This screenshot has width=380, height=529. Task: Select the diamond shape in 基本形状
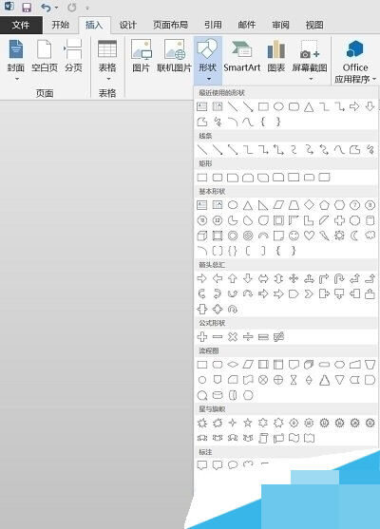pyautogui.click(x=309, y=205)
